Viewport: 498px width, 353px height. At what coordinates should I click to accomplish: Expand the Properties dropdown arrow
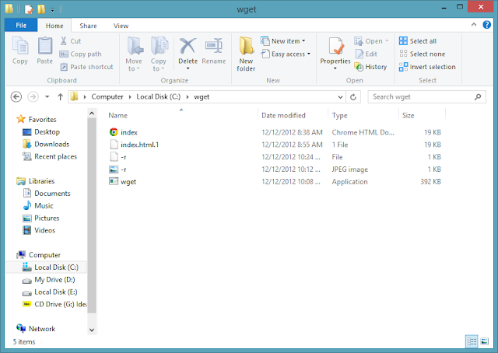click(335, 68)
